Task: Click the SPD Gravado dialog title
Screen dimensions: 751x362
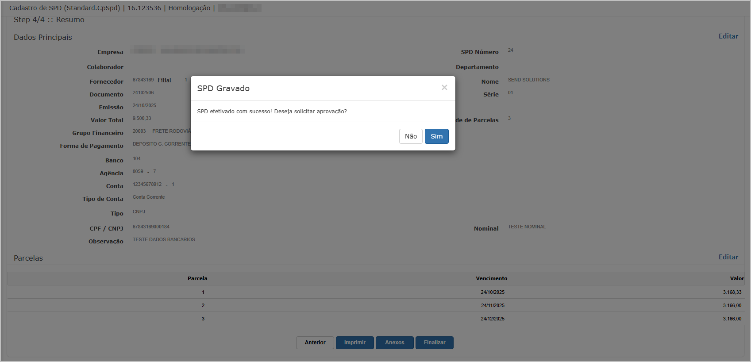Action: coord(223,89)
